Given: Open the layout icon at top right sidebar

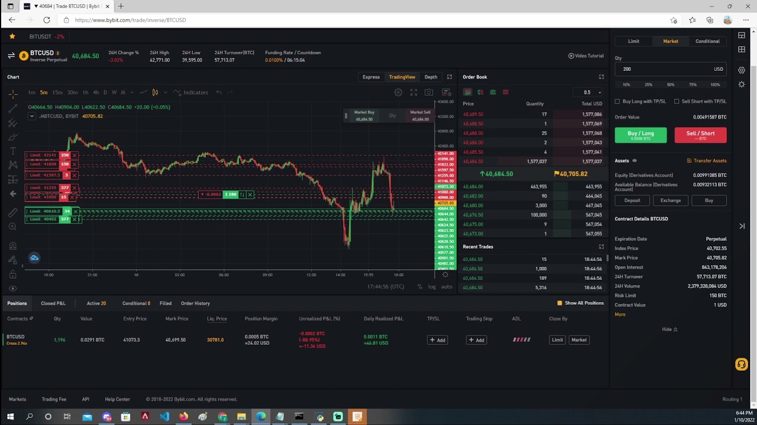Looking at the screenshot, I should [742, 35].
